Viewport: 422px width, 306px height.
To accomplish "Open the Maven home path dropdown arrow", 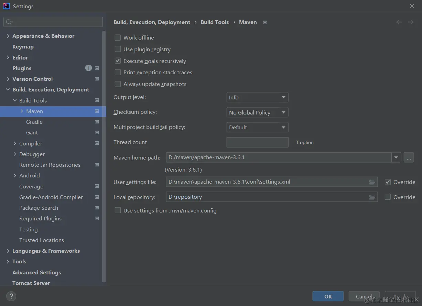I will point(396,157).
